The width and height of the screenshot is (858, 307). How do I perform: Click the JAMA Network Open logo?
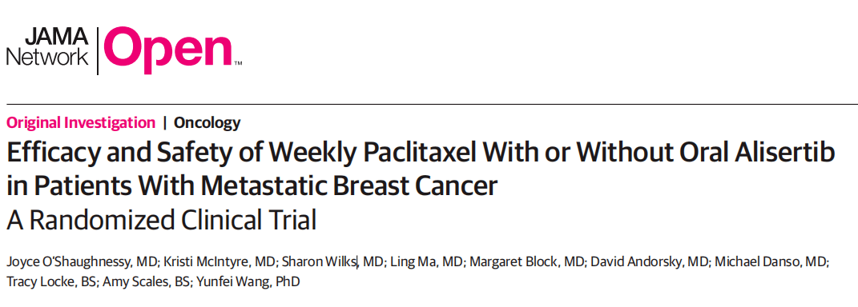click(x=124, y=49)
